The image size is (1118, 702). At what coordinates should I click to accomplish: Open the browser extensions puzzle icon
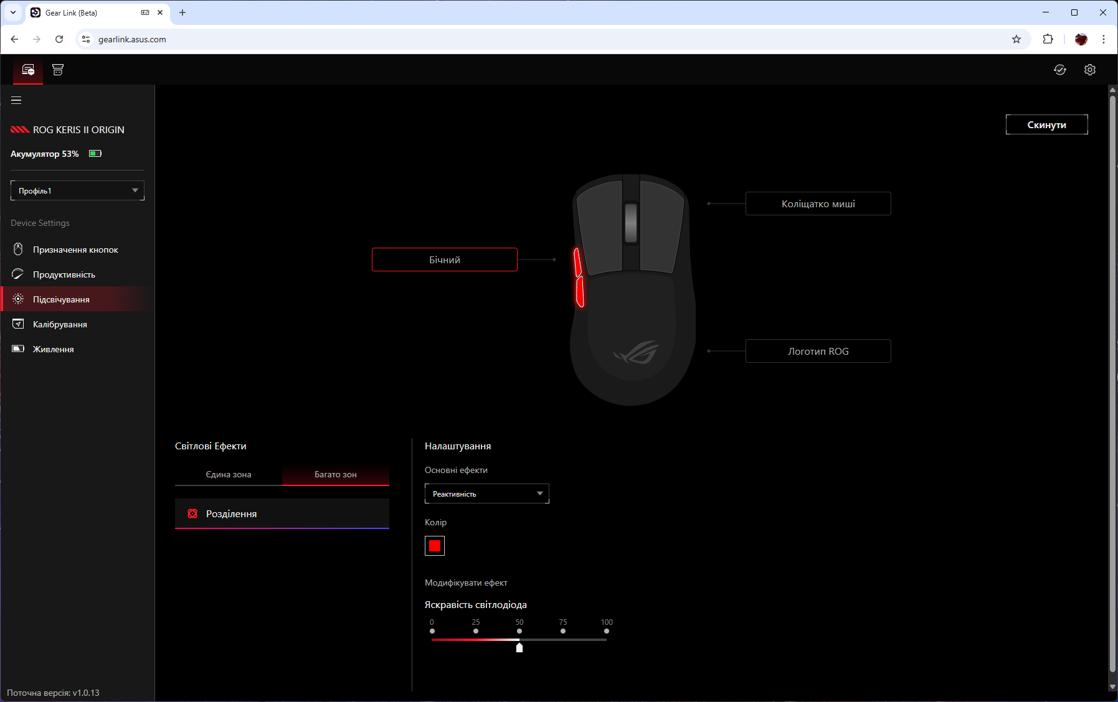1048,39
